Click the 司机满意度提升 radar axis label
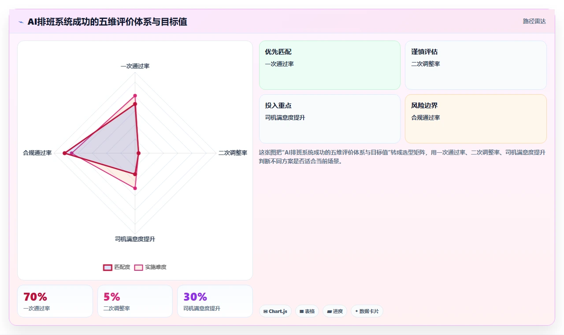This screenshot has width=564, height=335. coord(135,239)
